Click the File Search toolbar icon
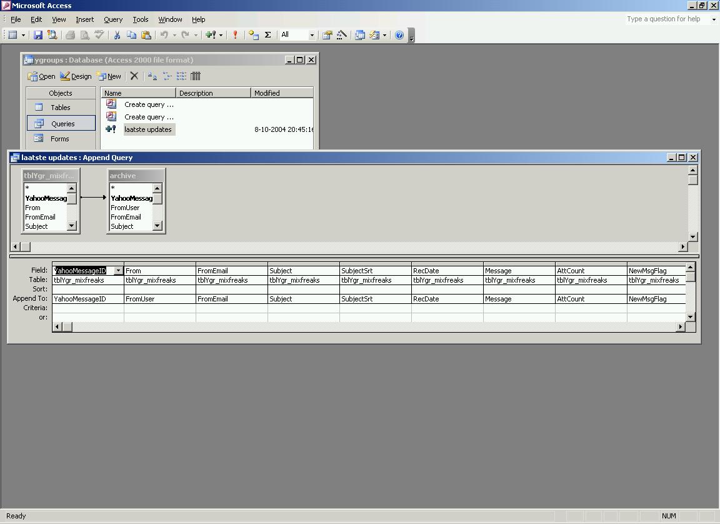Viewport: 720px width, 524px height. tap(52, 35)
